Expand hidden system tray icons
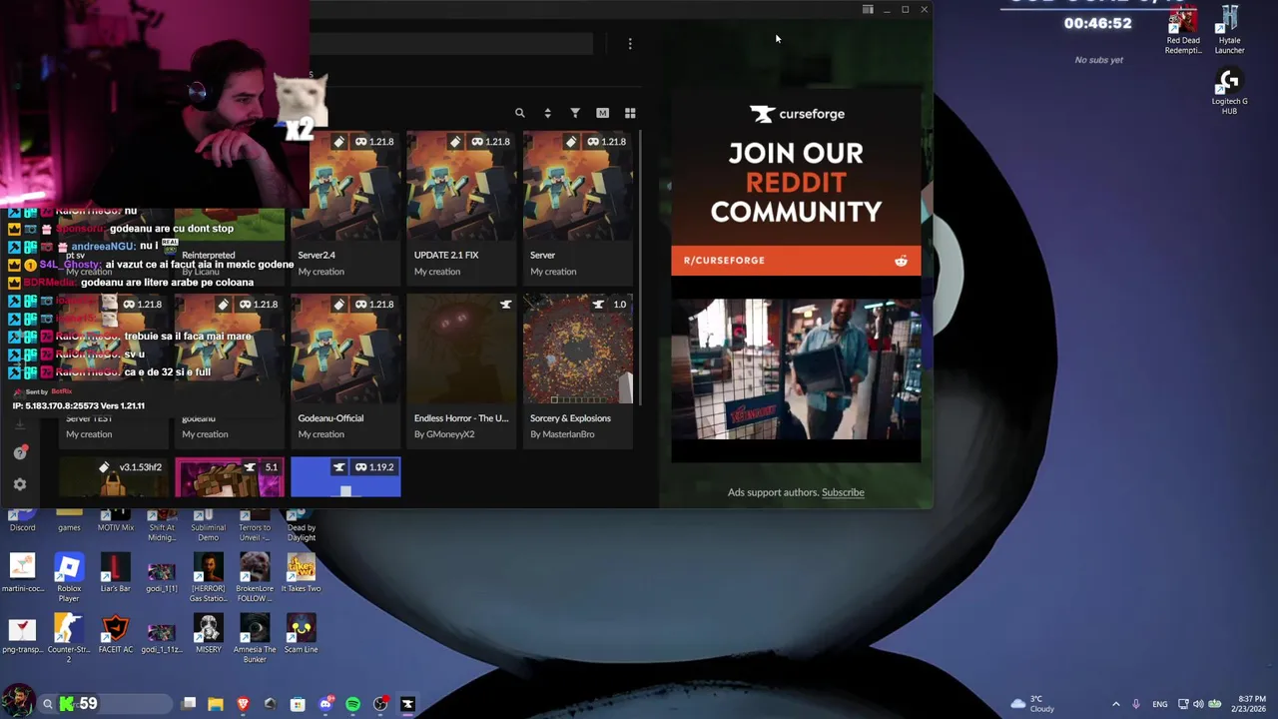Image resolution: width=1278 pixels, height=719 pixels. click(x=1115, y=704)
